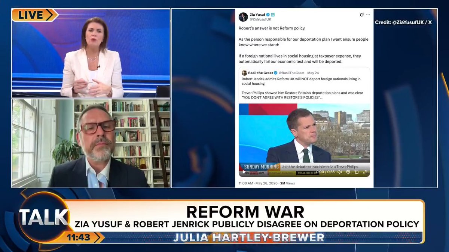Click the Sky News video thumbnail of Robert Jenrick
449x252 pixels.
pyautogui.click(x=304, y=140)
